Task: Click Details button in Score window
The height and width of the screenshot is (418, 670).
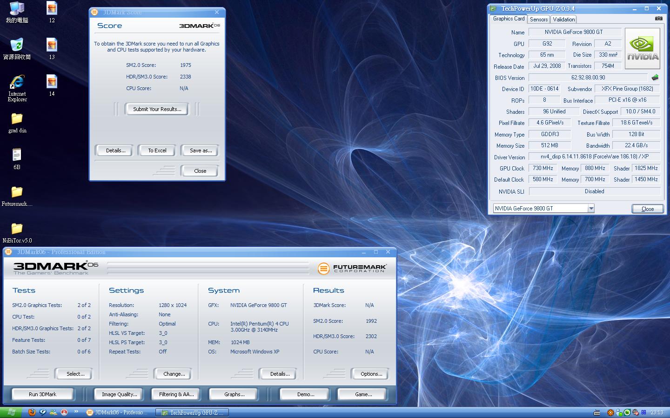Action: tap(115, 150)
